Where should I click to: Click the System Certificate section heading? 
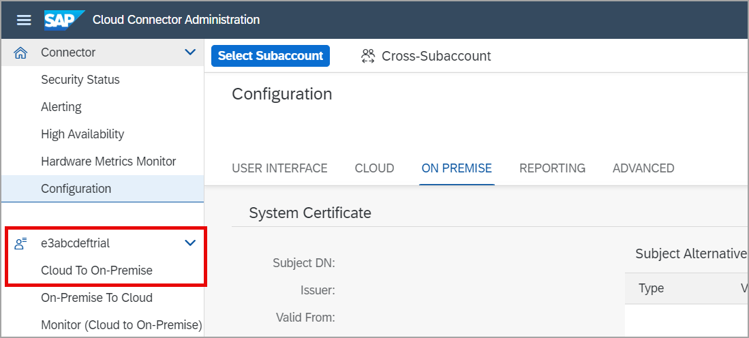point(310,213)
